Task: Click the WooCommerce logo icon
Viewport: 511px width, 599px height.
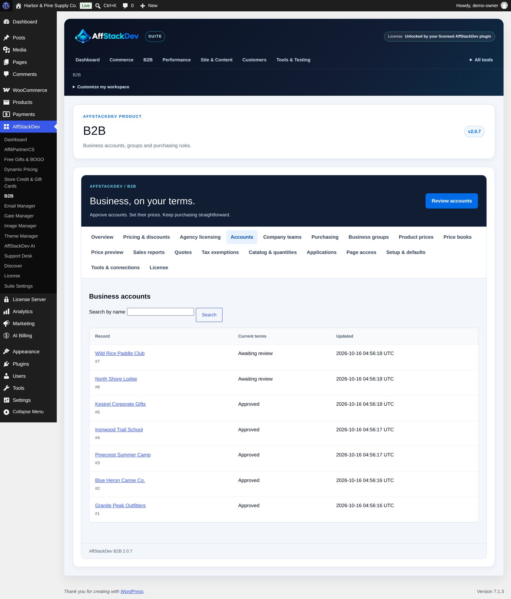Action: [6, 90]
